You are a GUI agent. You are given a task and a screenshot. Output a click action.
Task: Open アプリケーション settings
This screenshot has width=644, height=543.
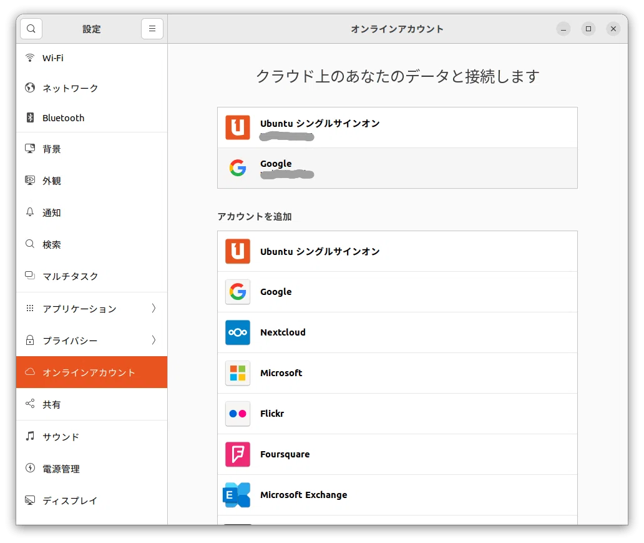[x=92, y=308]
